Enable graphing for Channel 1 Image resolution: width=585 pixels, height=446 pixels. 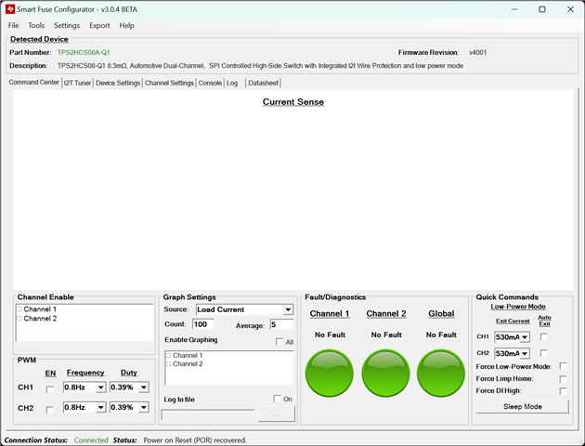point(169,355)
